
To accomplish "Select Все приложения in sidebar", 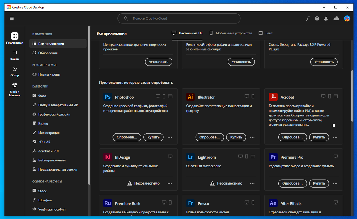I will [x=58, y=44].
